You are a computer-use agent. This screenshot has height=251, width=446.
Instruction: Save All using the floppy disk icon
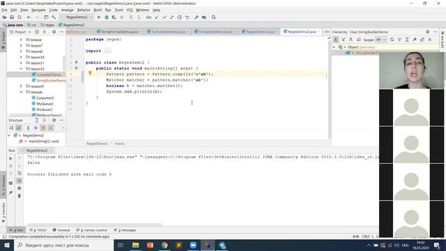(x=12, y=17)
